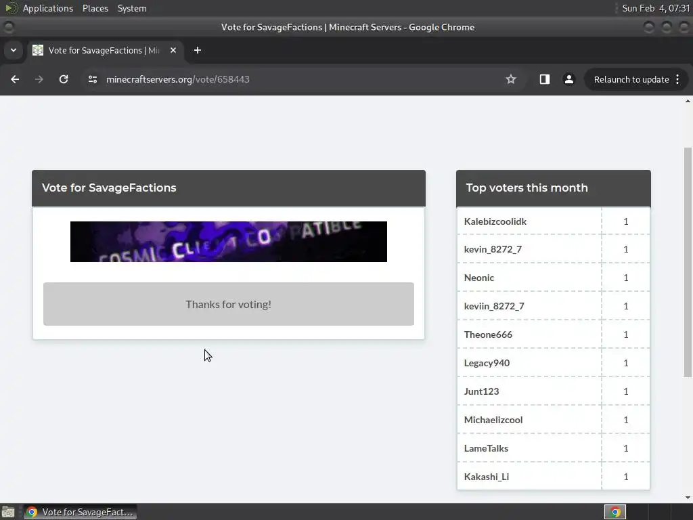Expand the tab search dropdown
Screen dimensions: 693x520
point(14,50)
